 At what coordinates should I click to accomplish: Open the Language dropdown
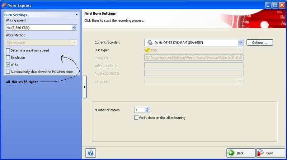(x=240, y=81)
